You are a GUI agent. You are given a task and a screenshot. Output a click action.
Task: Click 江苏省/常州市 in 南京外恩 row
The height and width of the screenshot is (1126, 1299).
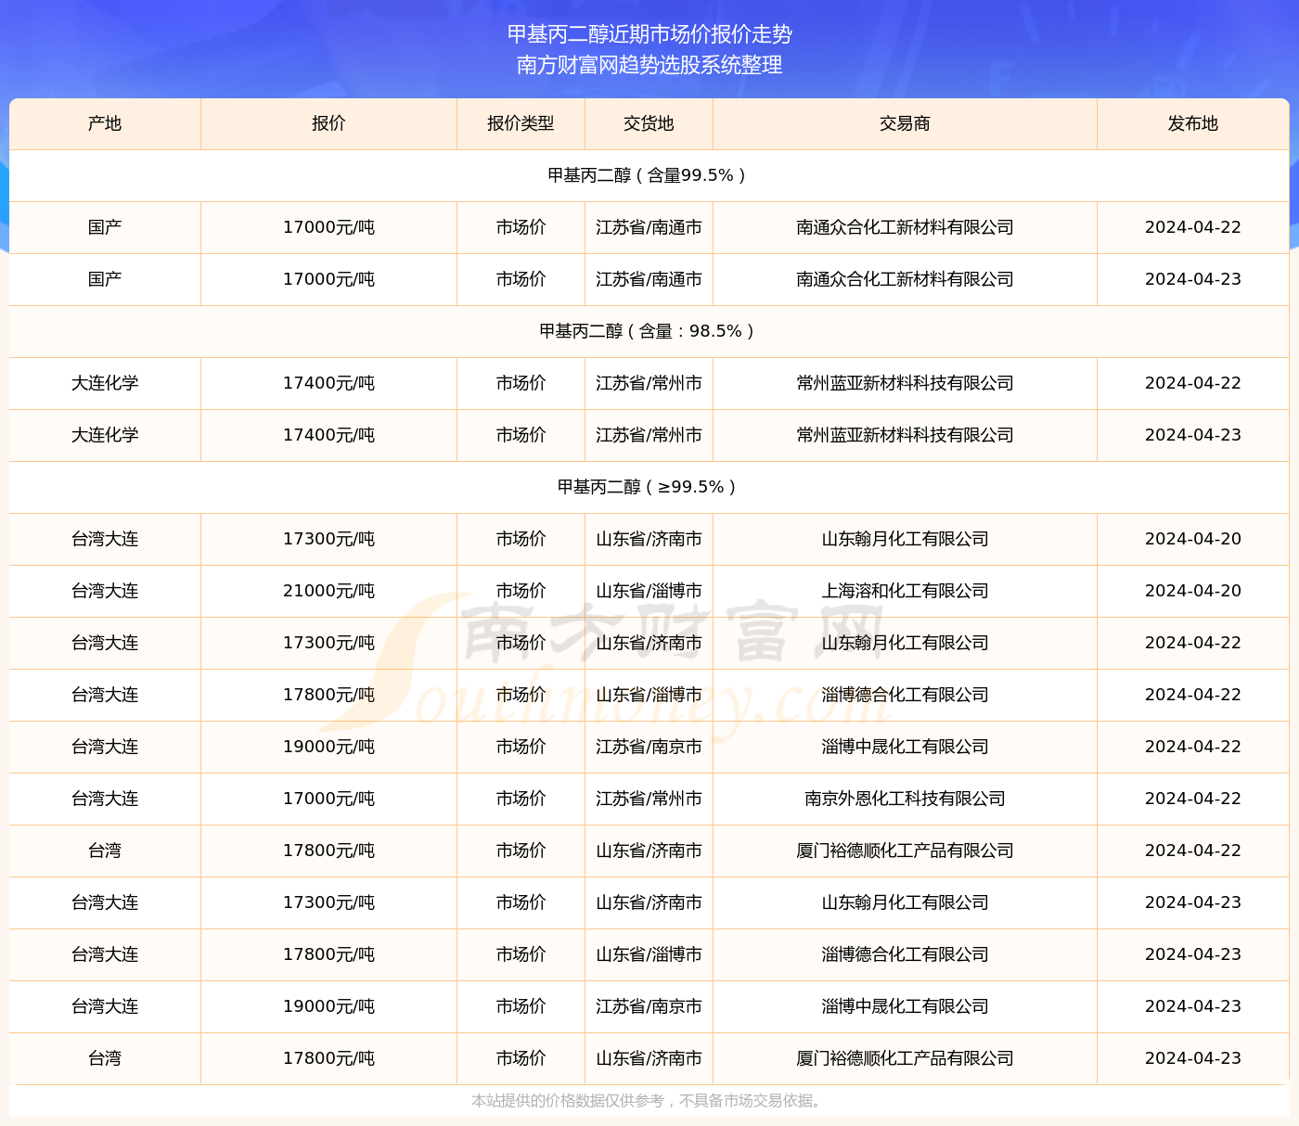(x=649, y=799)
